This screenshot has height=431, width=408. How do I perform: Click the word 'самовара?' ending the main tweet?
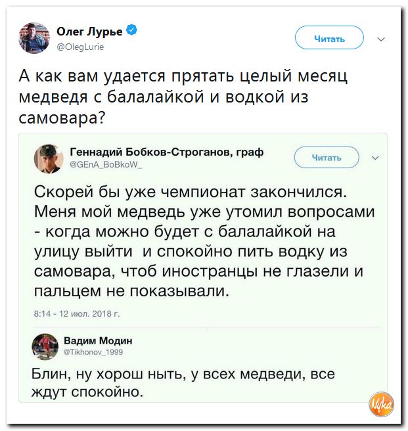point(63,118)
